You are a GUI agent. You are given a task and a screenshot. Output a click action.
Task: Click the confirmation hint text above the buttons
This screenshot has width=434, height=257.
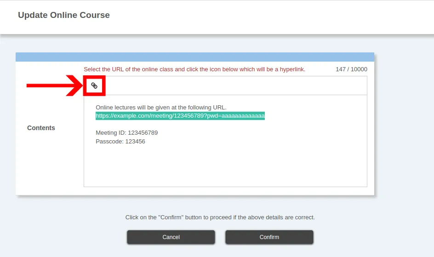tap(220, 217)
